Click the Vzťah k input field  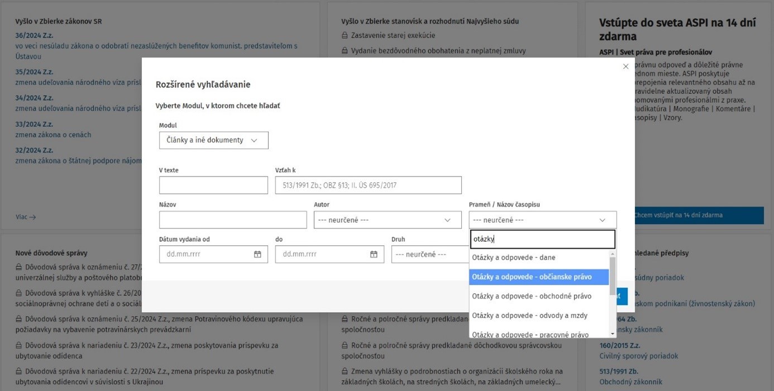(x=368, y=185)
